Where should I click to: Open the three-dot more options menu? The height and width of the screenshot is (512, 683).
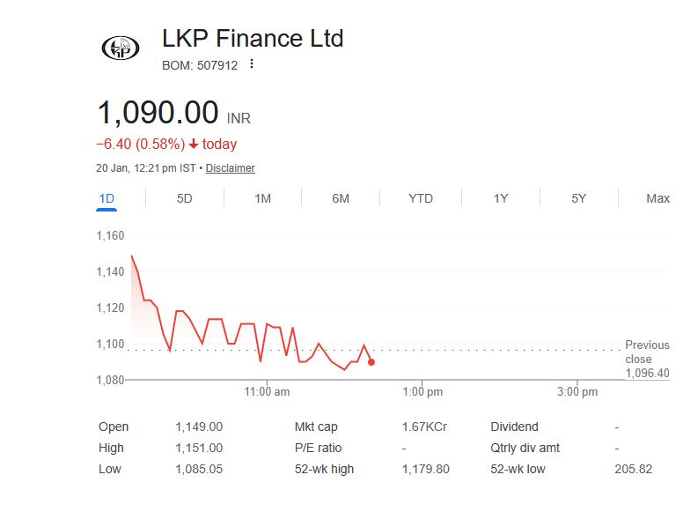point(252,64)
